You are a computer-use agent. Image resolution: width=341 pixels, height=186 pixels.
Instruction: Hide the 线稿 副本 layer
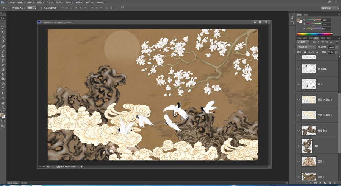tap(299, 131)
